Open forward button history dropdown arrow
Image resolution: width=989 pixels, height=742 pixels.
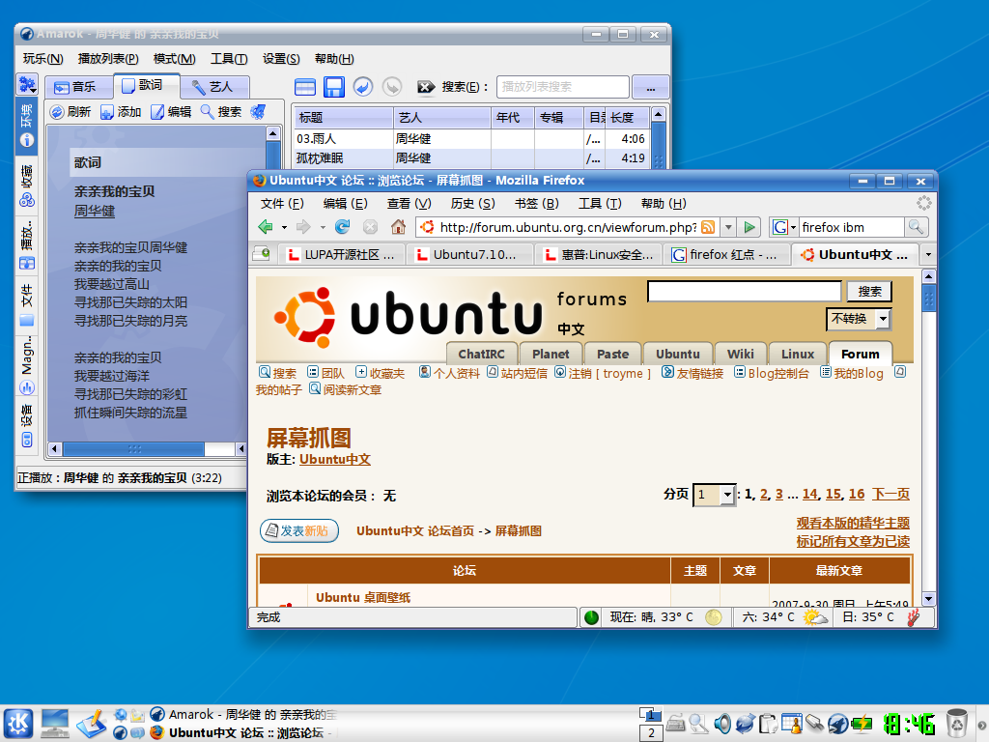tap(323, 227)
